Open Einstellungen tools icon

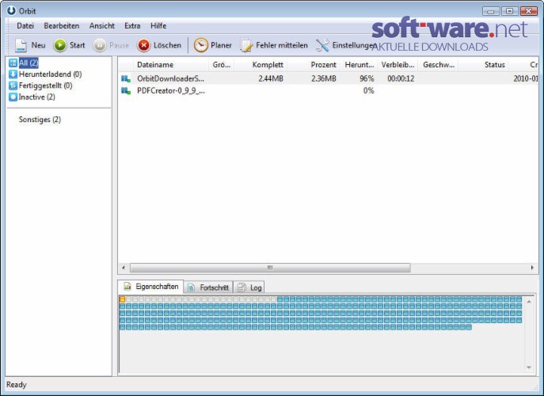pos(322,45)
